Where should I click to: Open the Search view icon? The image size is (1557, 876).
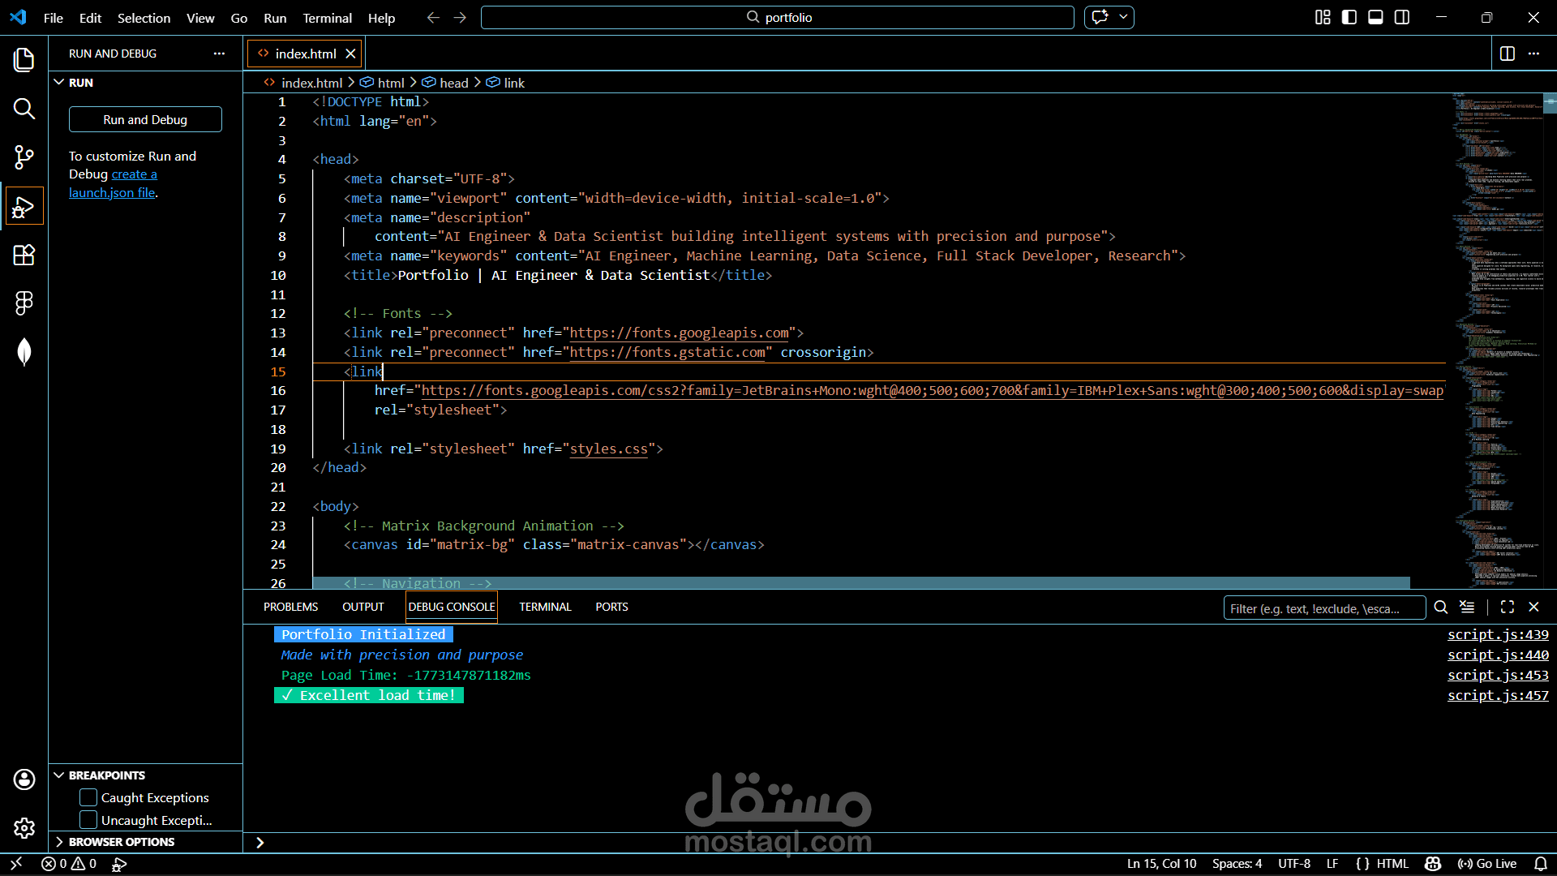pos(24,109)
